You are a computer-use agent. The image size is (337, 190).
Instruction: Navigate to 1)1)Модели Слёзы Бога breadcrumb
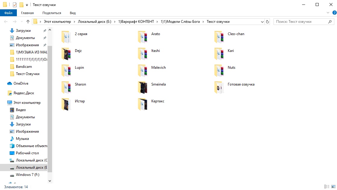(180, 22)
